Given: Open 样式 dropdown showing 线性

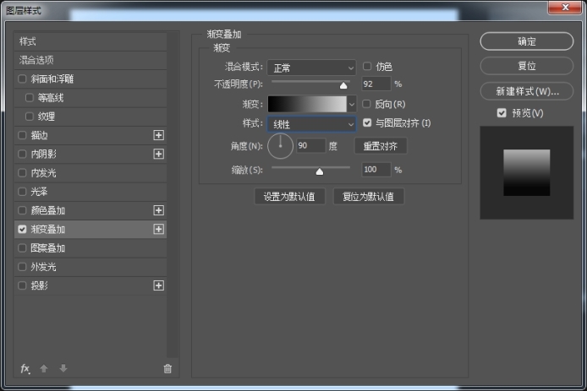Looking at the screenshot, I should [x=311, y=124].
